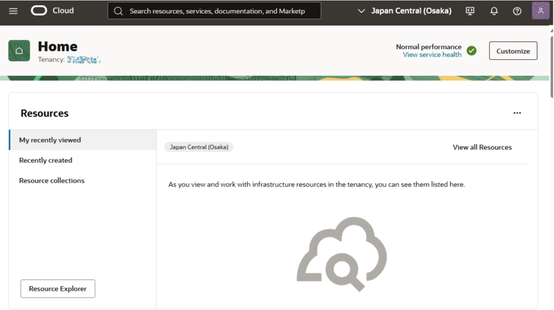Expand the Japan Central (Osaka) region dropdown

point(405,11)
